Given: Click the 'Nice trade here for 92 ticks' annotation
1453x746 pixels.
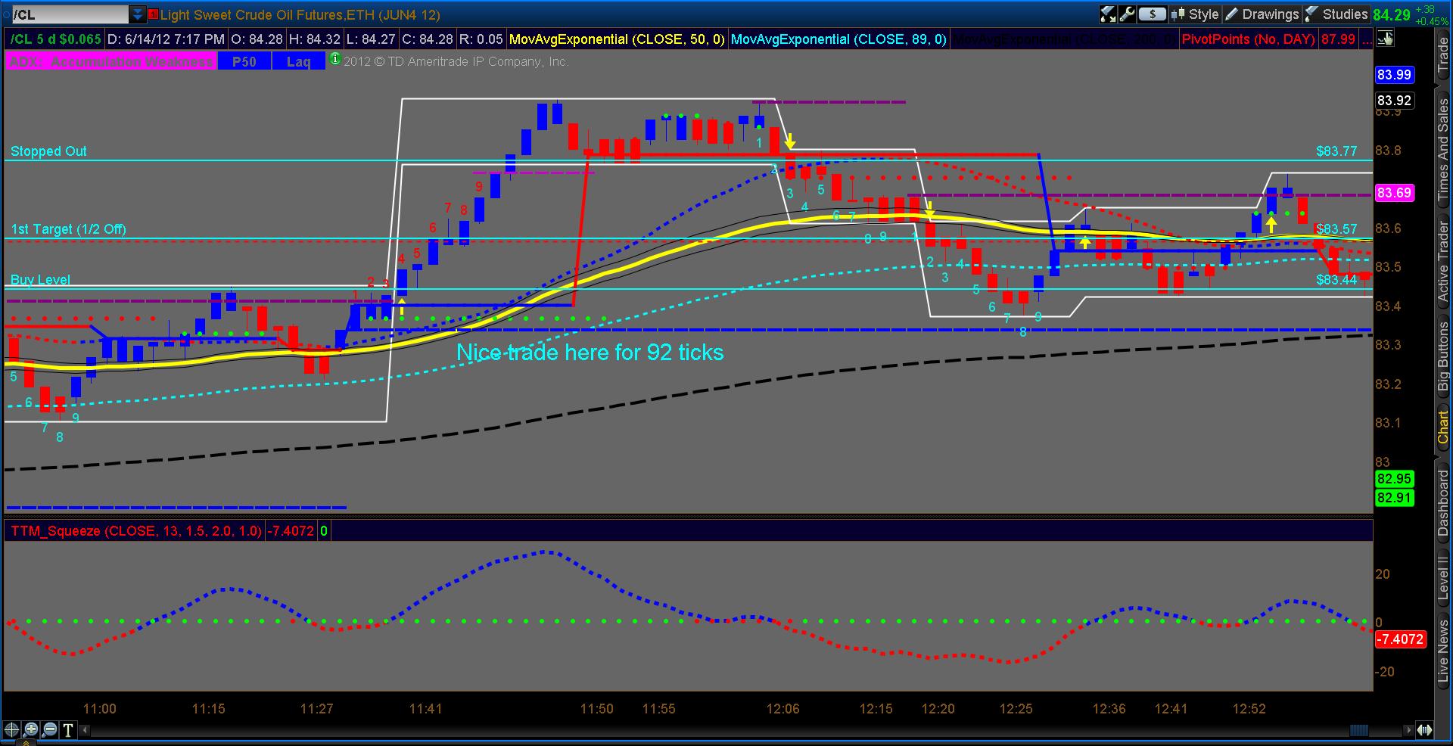Looking at the screenshot, I should [x=590, y=353].
